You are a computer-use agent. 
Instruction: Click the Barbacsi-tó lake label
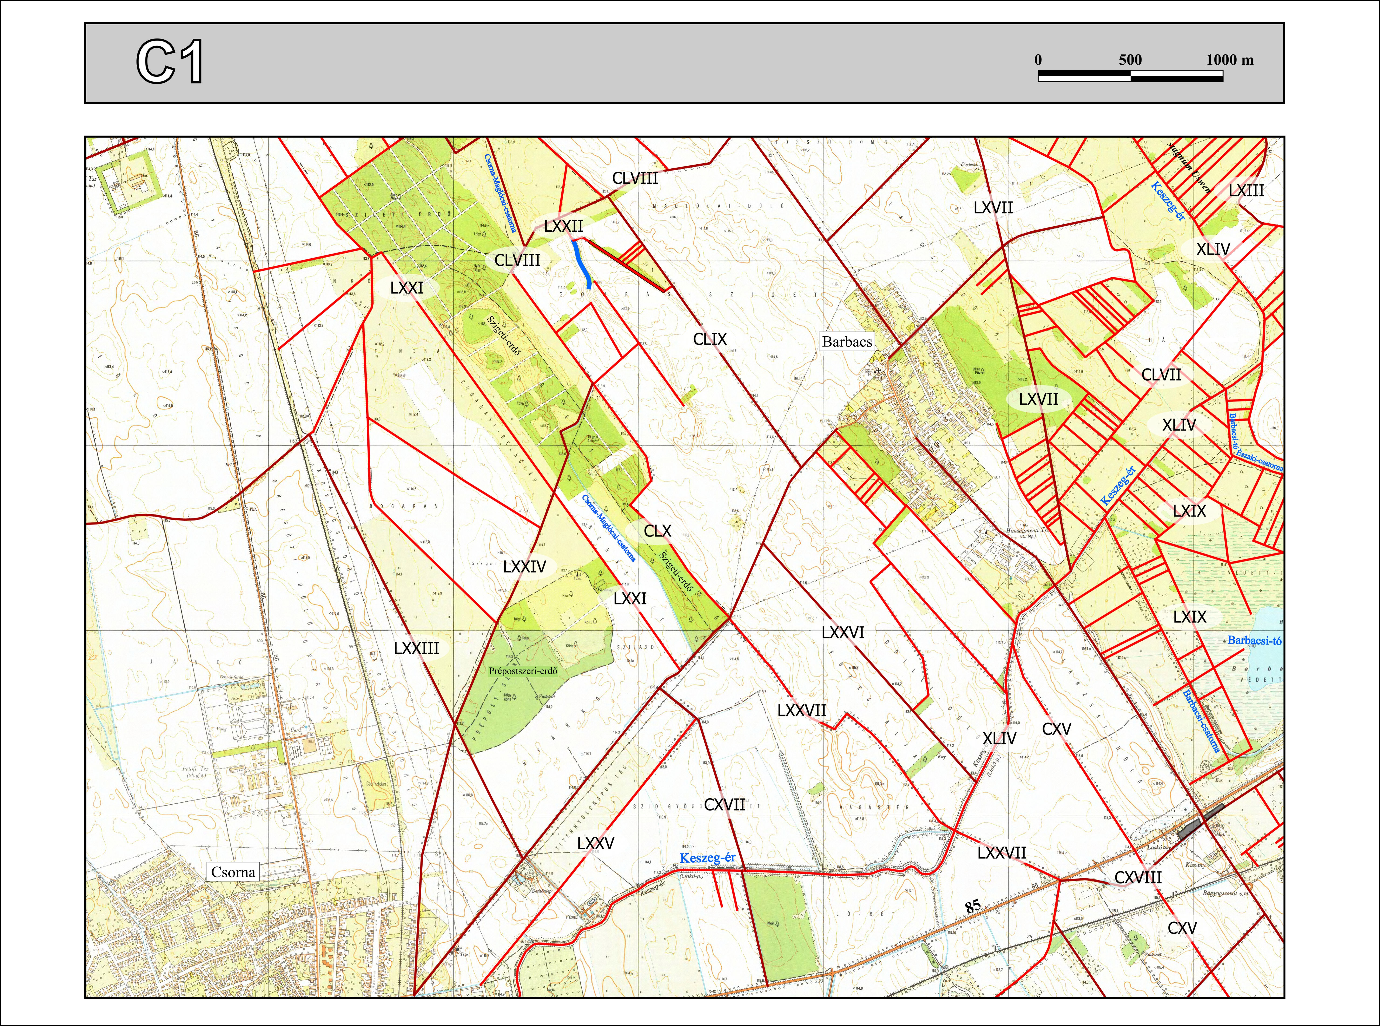tap(1254, 640)
